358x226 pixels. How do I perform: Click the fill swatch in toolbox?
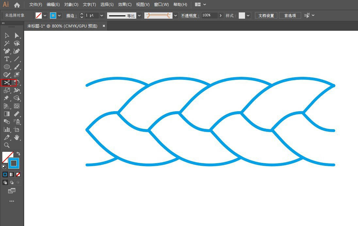(x=7, y=156)
